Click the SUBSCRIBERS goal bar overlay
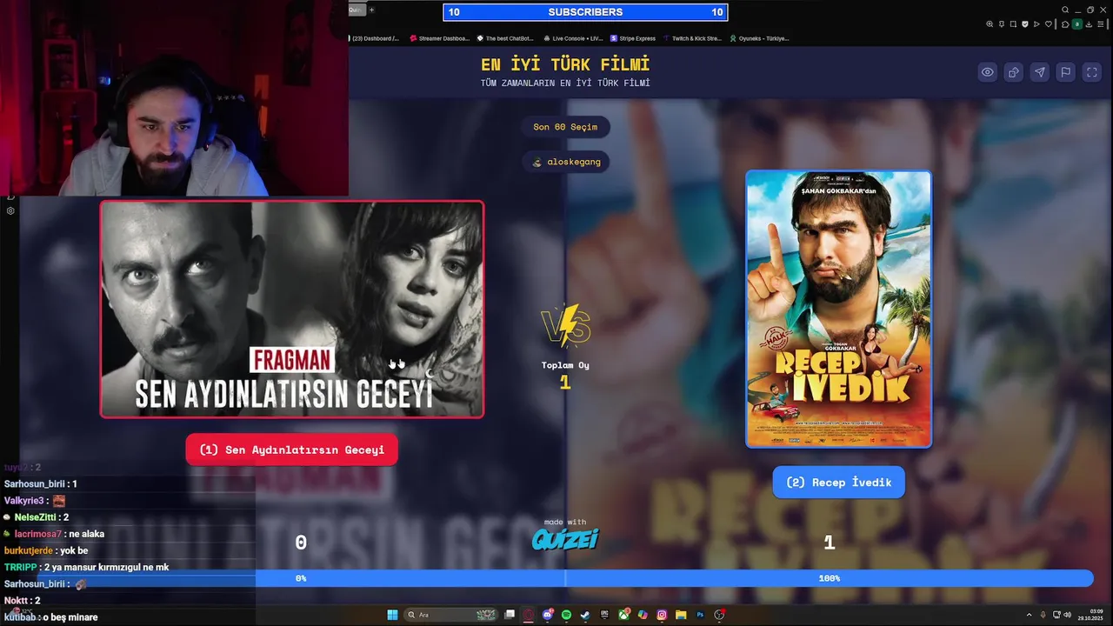Screen dimensions: 1113x626 coord(585,12)
